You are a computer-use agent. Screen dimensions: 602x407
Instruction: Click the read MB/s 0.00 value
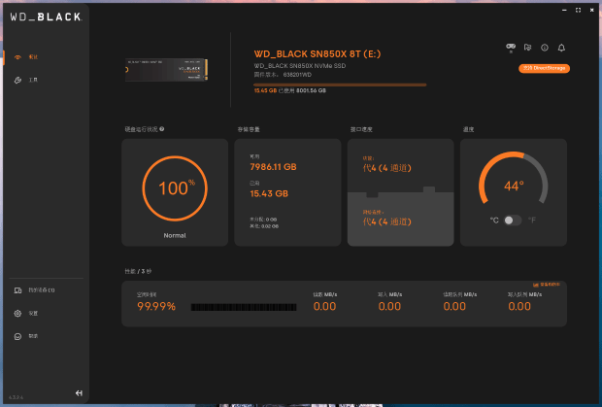[x=324, y=306]
